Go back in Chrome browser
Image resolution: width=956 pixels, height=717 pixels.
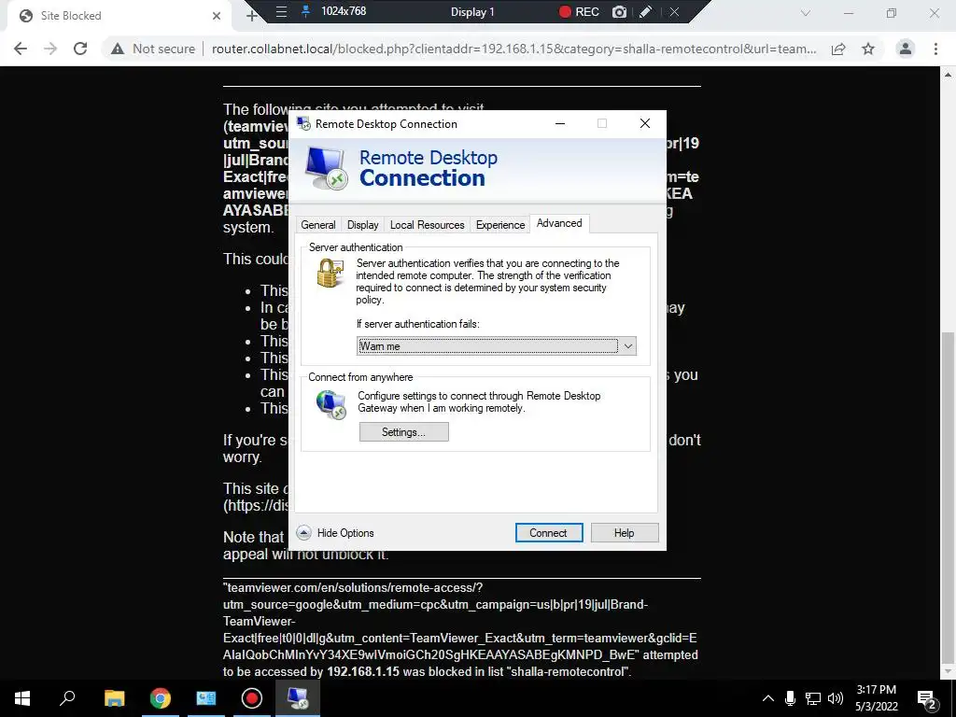[x=21, y=49]
